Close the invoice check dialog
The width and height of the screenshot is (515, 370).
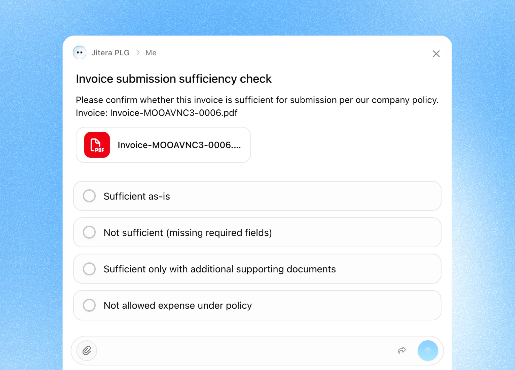point(436,54)
